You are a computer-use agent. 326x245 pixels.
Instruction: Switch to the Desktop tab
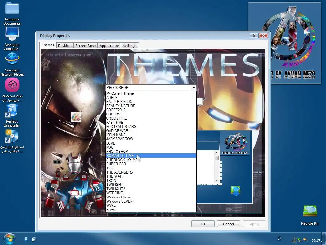point(65,46)
